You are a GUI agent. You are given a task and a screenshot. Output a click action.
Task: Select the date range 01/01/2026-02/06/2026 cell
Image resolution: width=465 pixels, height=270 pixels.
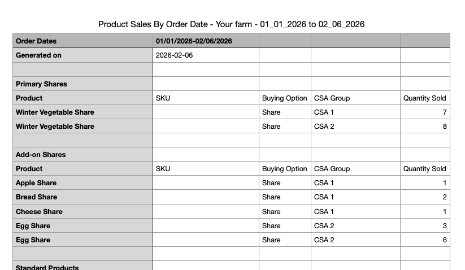click(x=194, y=41)
